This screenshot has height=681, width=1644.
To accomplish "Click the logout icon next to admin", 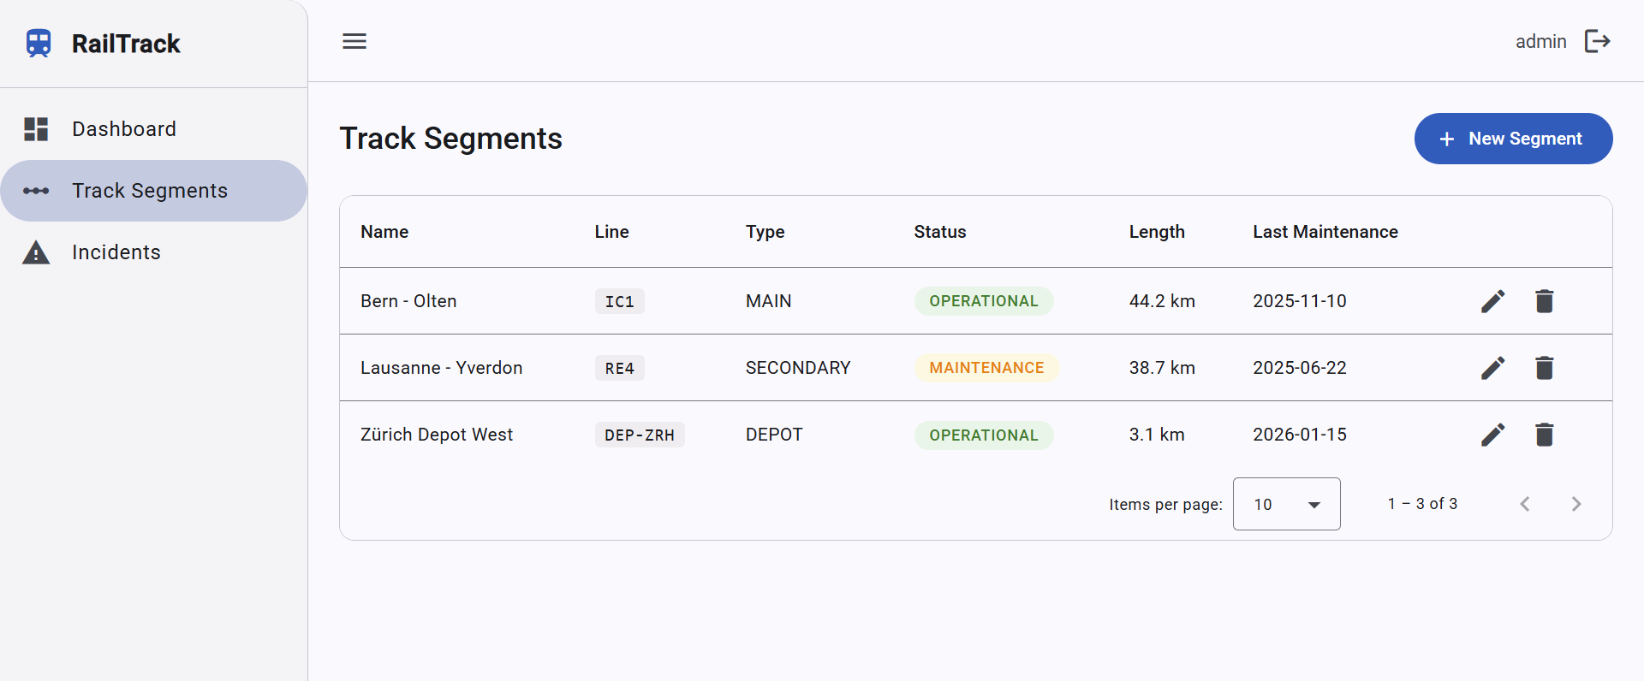I will (x=1598, y=41).
